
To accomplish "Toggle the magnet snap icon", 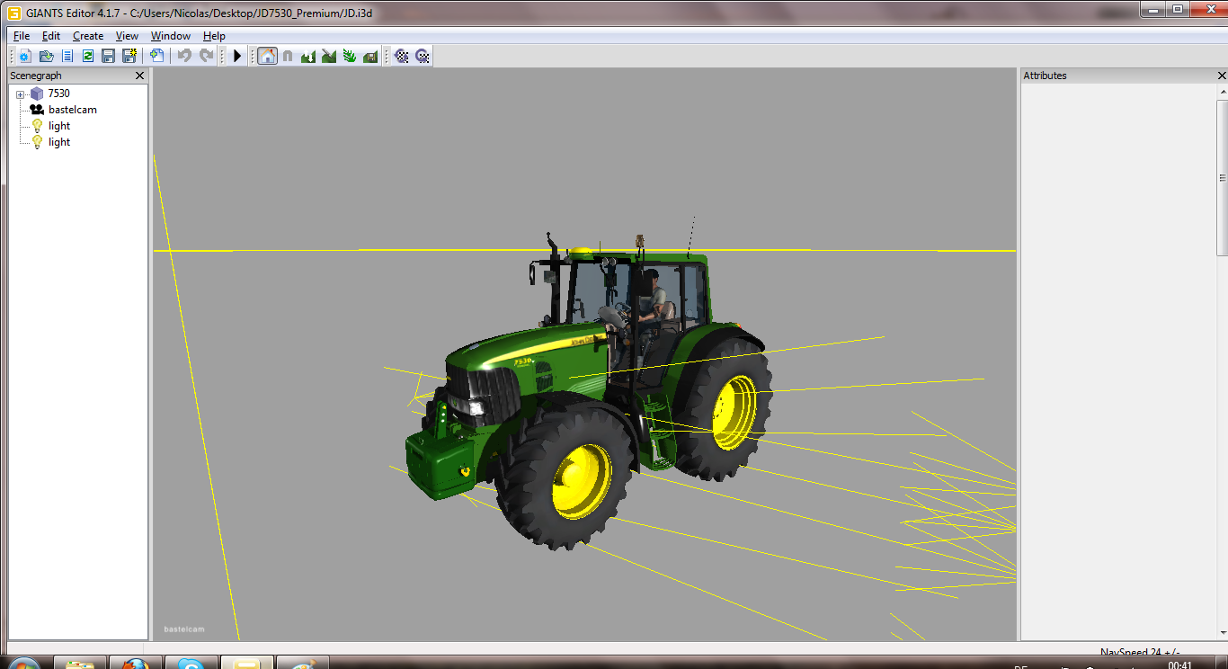I will (x=288, y=56).
